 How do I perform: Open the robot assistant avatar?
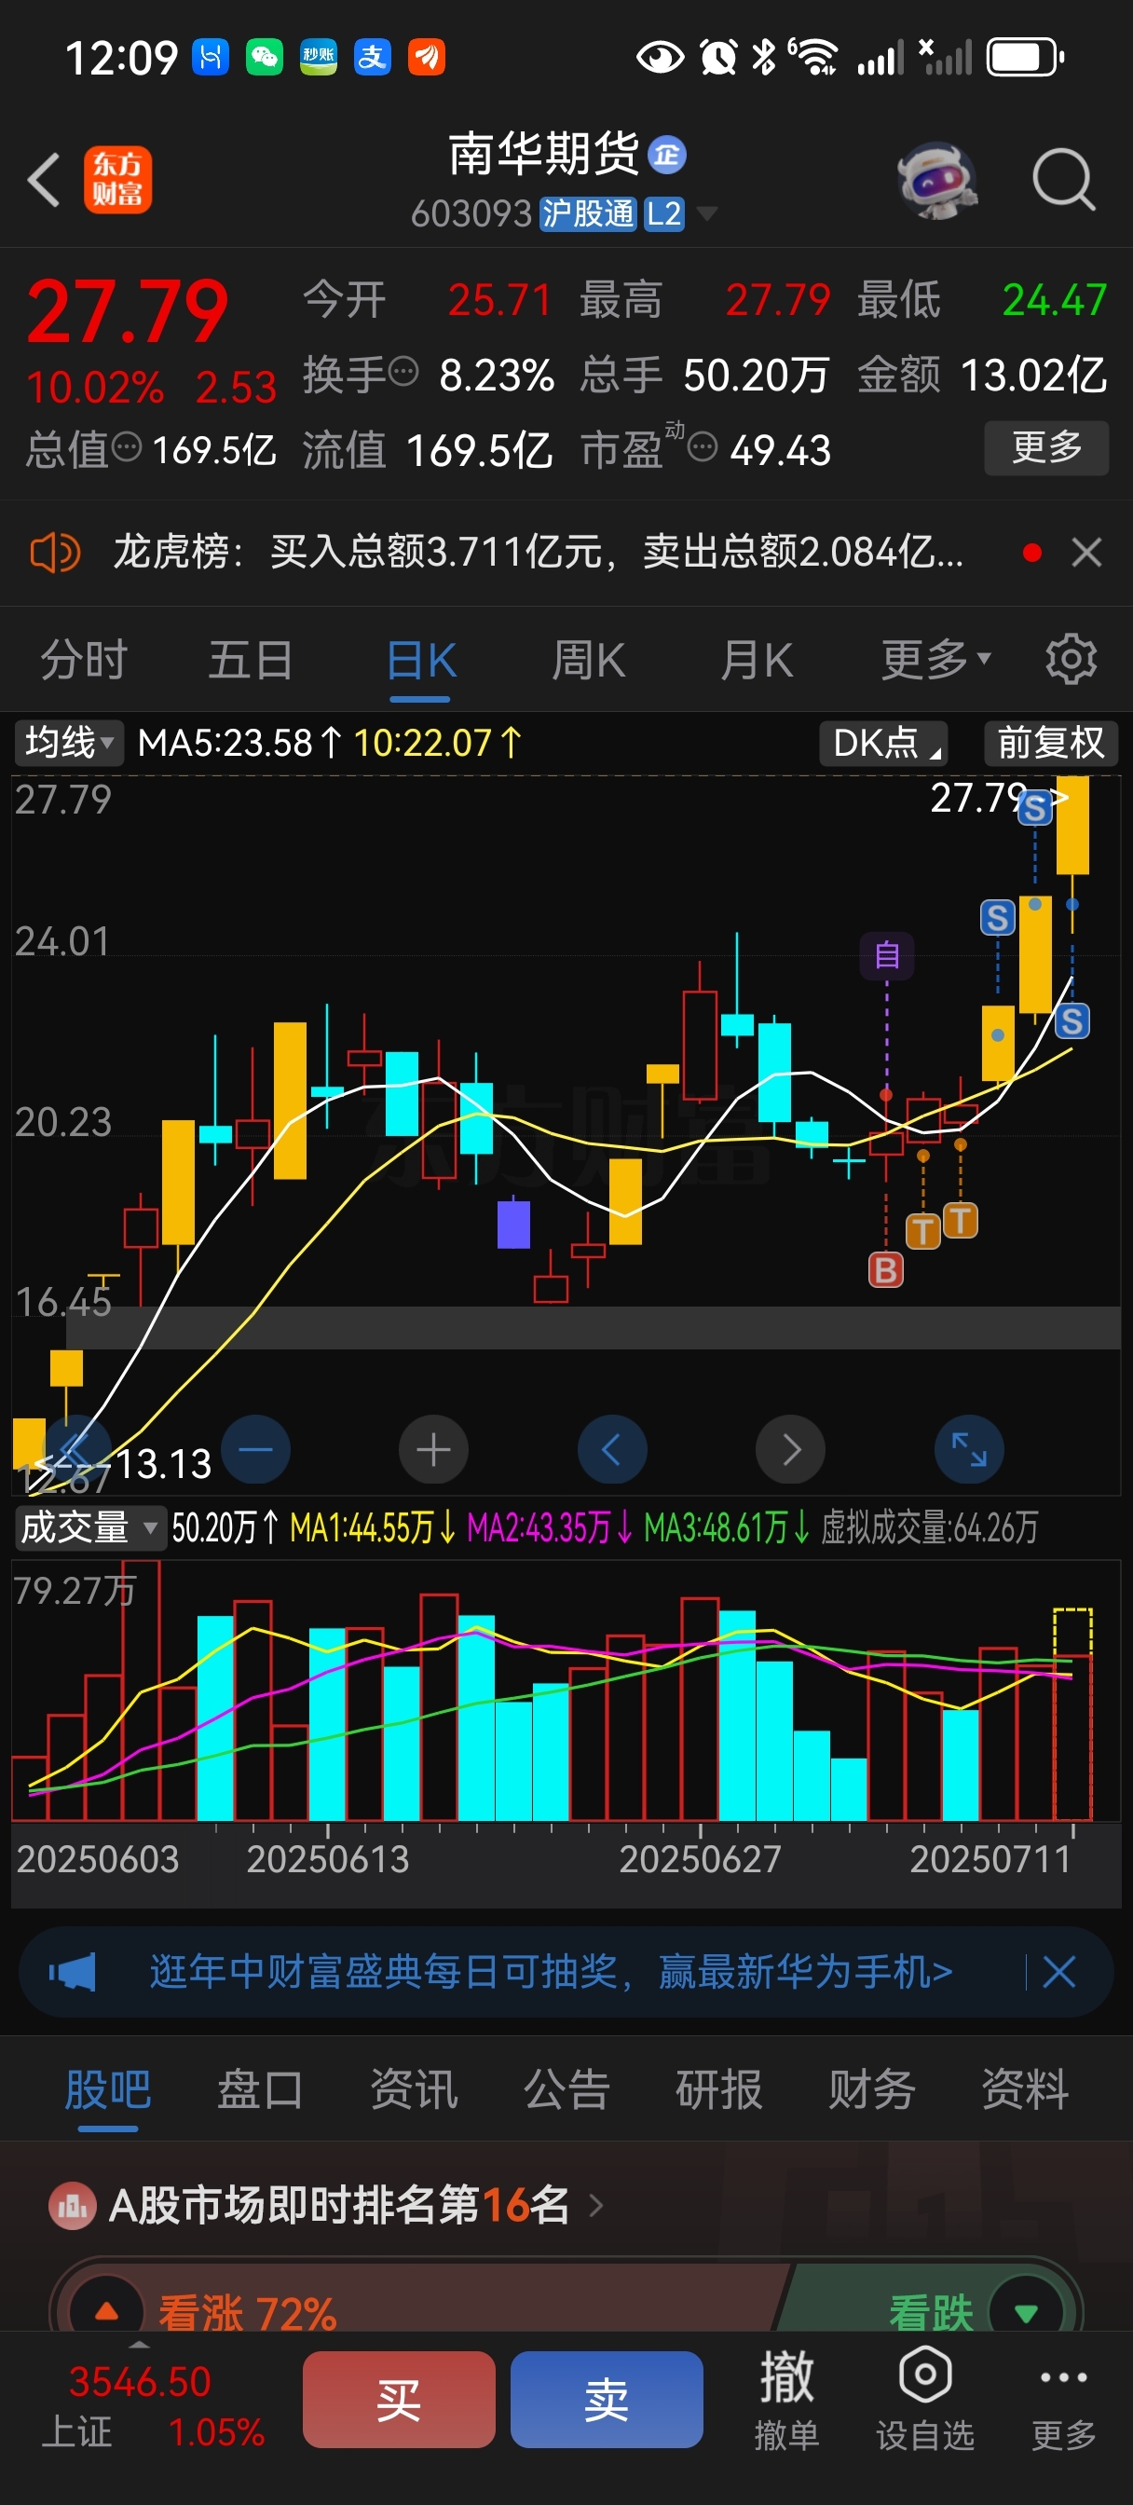[x=936, y=180]
